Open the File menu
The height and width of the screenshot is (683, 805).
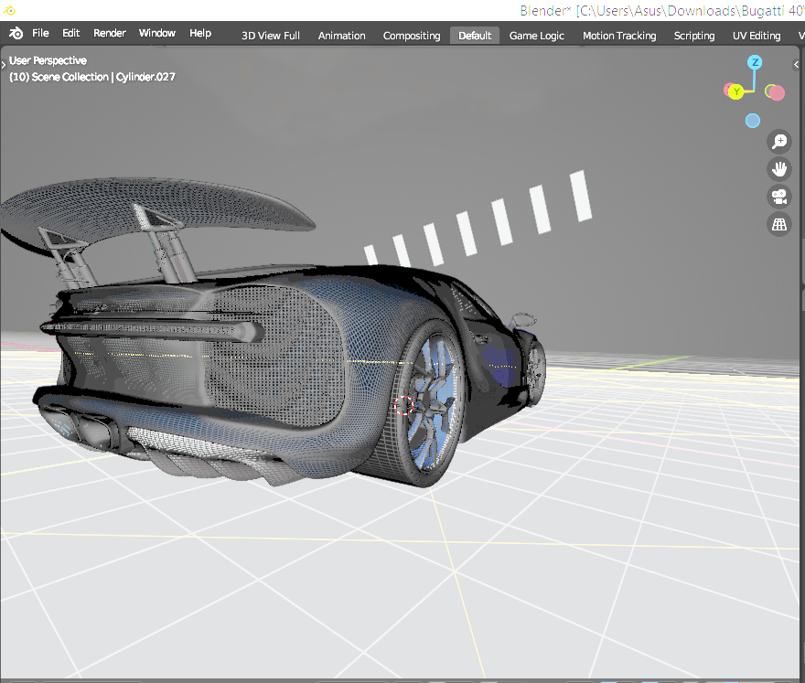41,33
